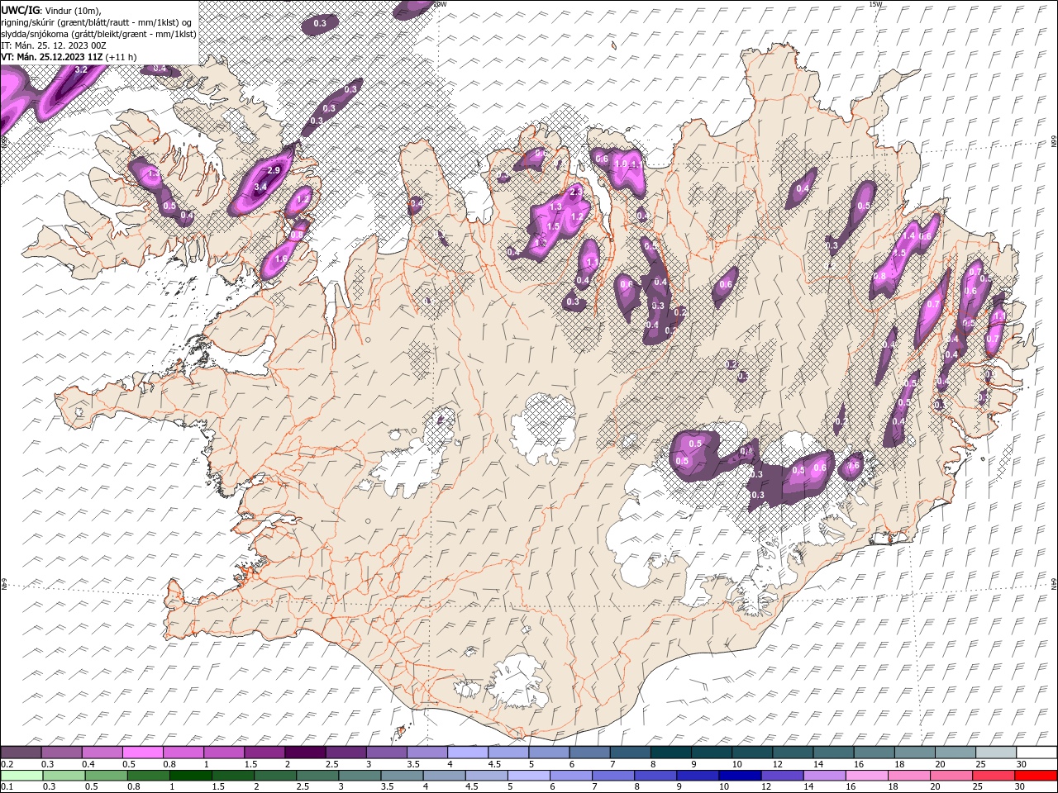Viewport: 1058px width, 793px height.
Task: Click the 64N latitude label on right edge
Action: pyautogui.click(x=1053, y=583)
